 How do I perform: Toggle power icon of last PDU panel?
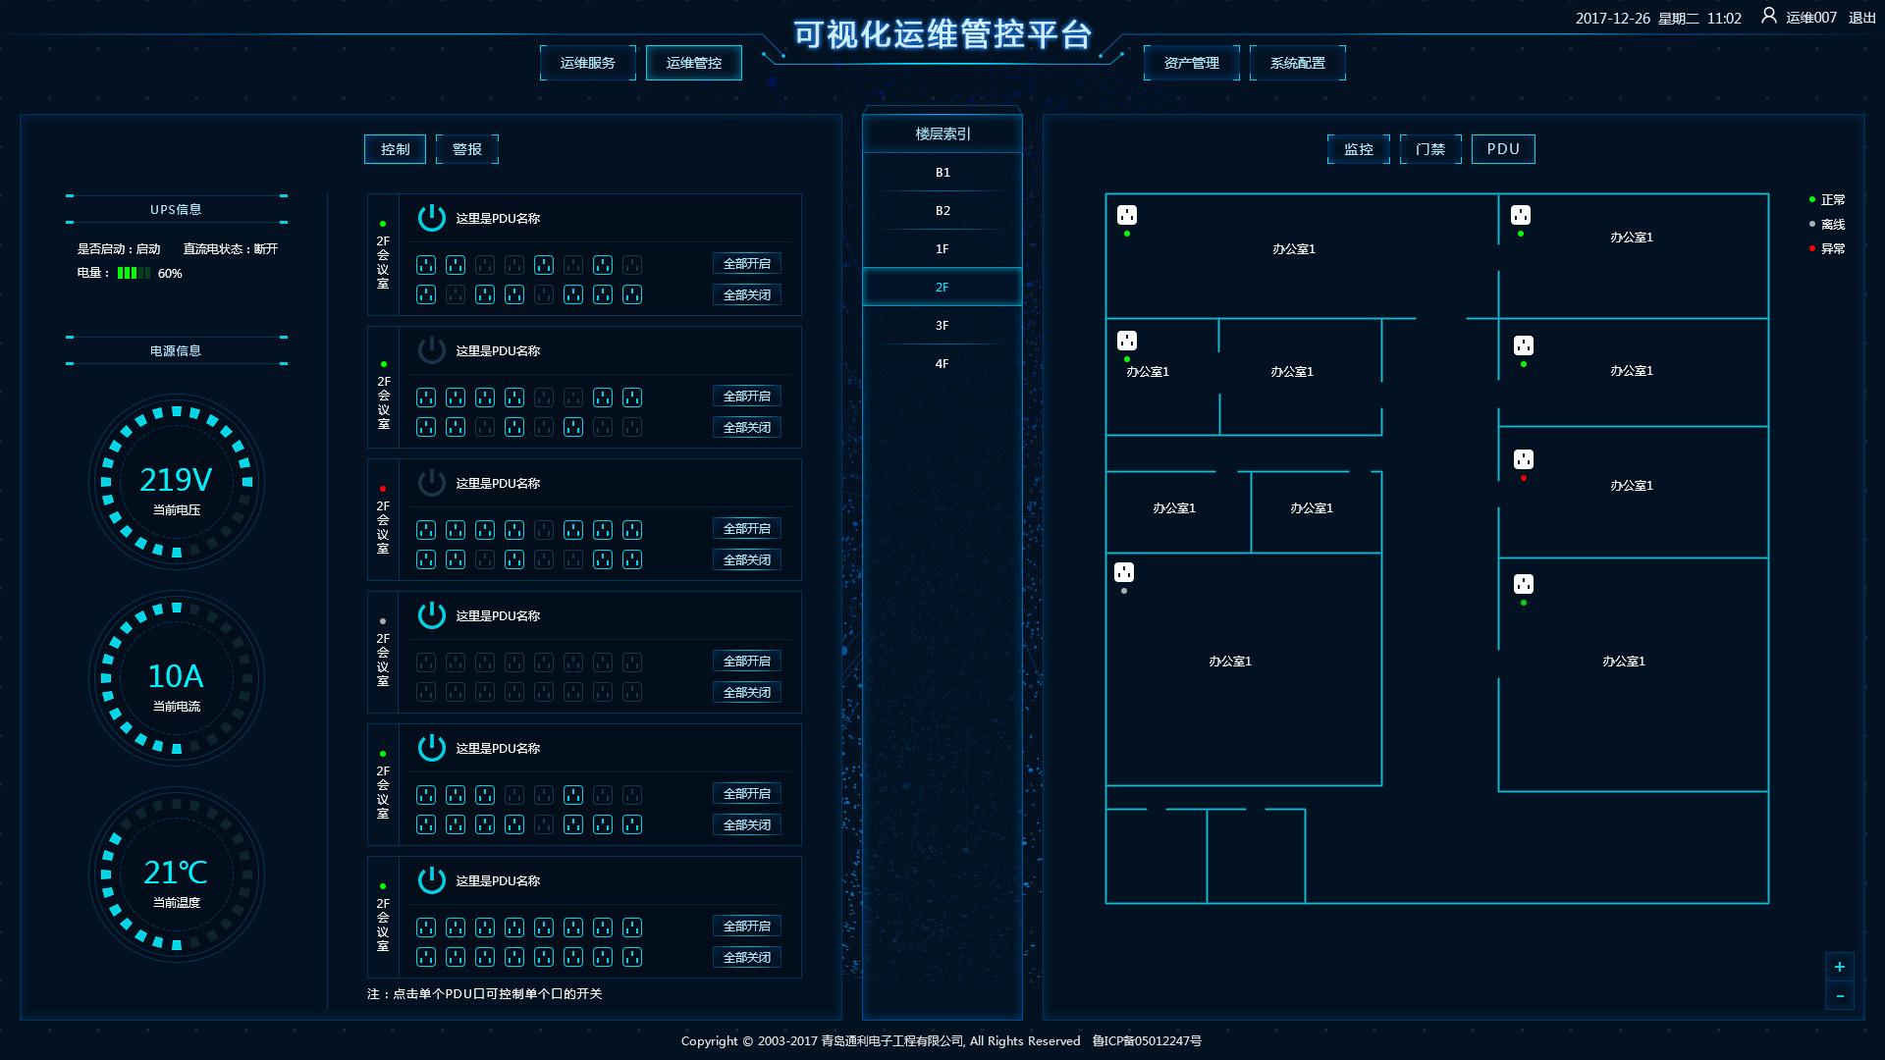pos(431,880)
